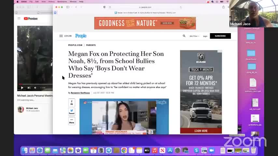The height and width of the screenshot is (156, 278).
Task: Open author Benjamin VanHoose's link
Action: [x=80, y=93]
